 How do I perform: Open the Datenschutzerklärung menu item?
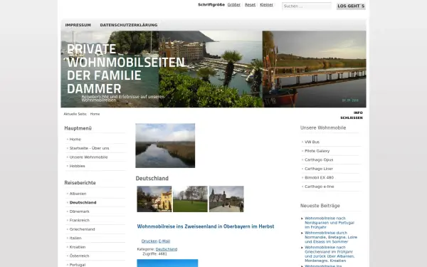tap(129, 25)
